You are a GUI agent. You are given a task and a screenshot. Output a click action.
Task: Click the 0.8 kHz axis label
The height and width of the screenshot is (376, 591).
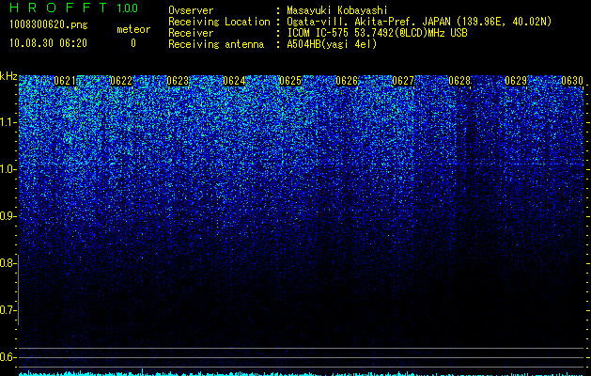tap(8, 263)
